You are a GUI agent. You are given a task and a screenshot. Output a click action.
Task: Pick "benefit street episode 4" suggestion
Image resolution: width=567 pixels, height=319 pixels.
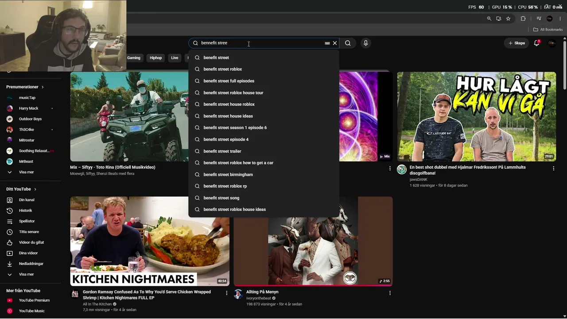264,140
